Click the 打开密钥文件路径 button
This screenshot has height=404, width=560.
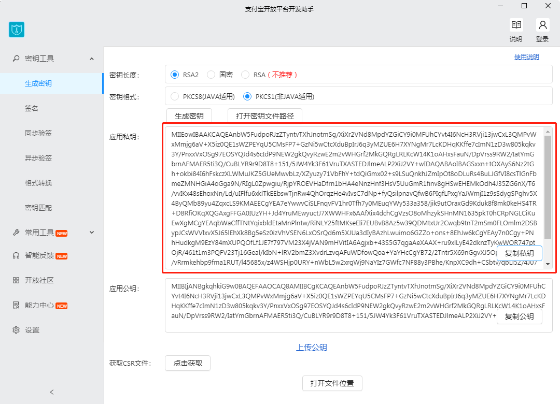[265, 116]
